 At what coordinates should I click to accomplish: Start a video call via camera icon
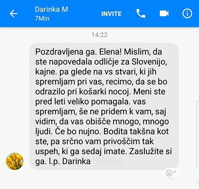click(x=164, y=14)
